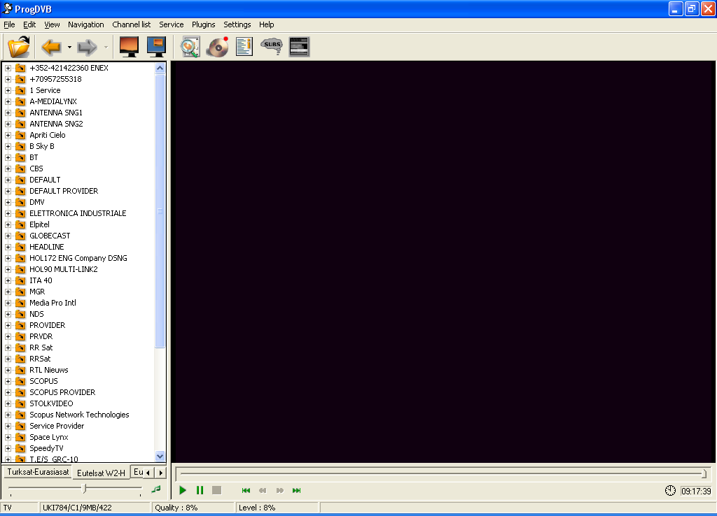Screen dimensions: 717x516
Task: Start recording with the disc icon
Action: (217, 47)
